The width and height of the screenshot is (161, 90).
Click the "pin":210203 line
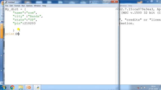(24, 23)
